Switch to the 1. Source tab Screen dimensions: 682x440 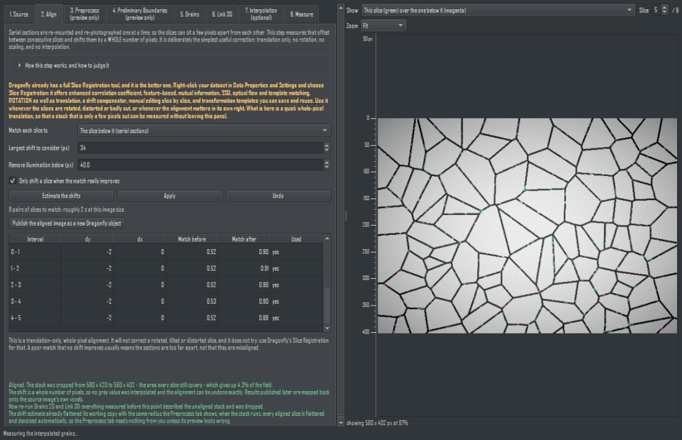[x=19, y=14]
